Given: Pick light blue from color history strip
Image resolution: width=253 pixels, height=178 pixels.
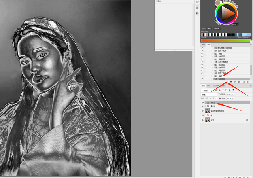Looking at the screenshot, I should coord(244,35).
